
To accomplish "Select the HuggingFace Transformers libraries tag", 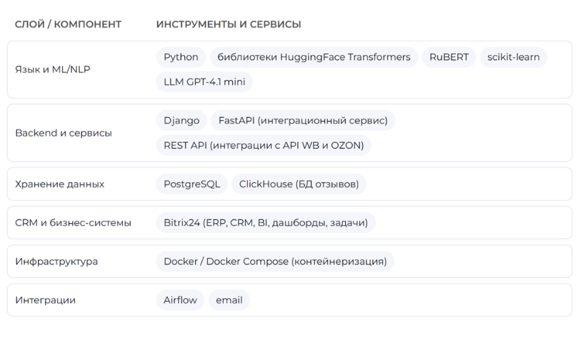I will [x=314, y=57].
